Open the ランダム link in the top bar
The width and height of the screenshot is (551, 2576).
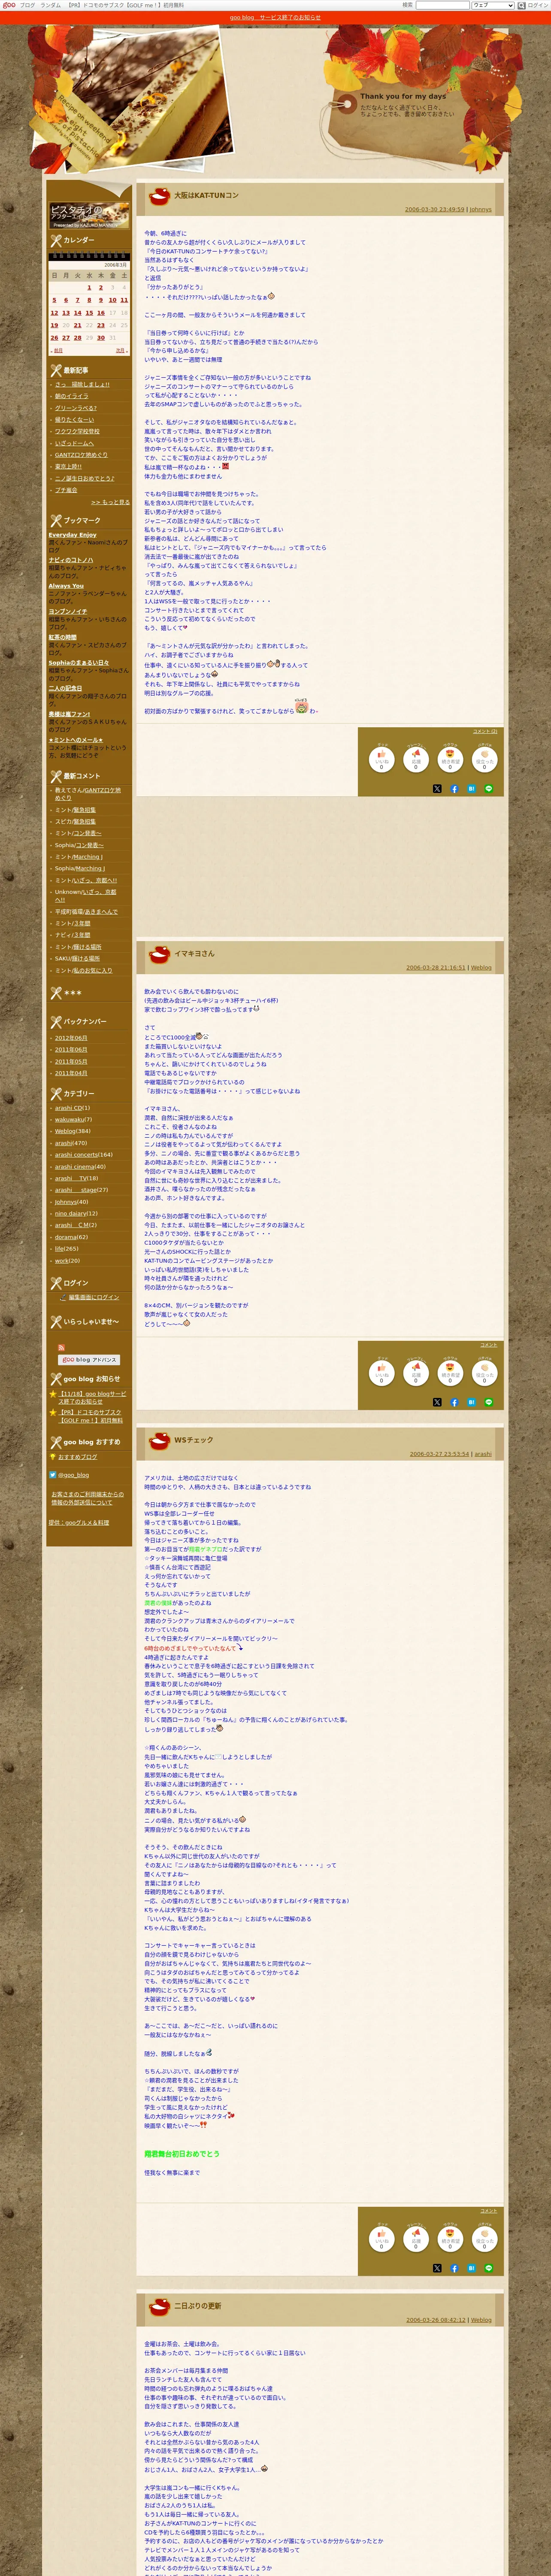point(50,5)
